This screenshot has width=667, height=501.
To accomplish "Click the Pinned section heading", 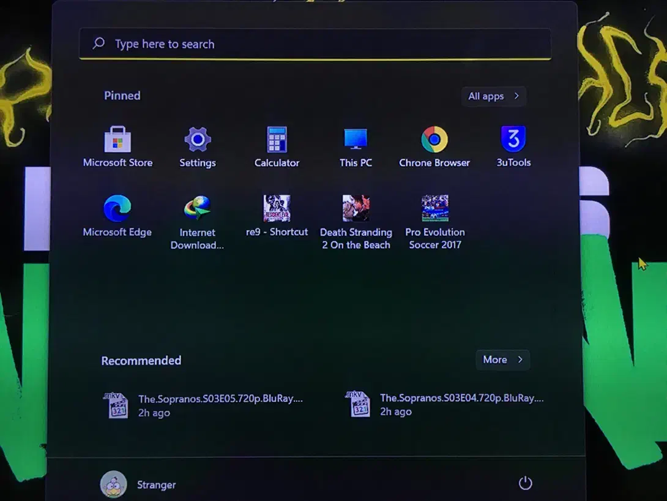I will click(122, 96).
